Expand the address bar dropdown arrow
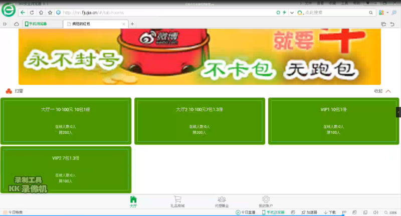Viewport: 401px width, 216px height. click(x=292, y=13)
